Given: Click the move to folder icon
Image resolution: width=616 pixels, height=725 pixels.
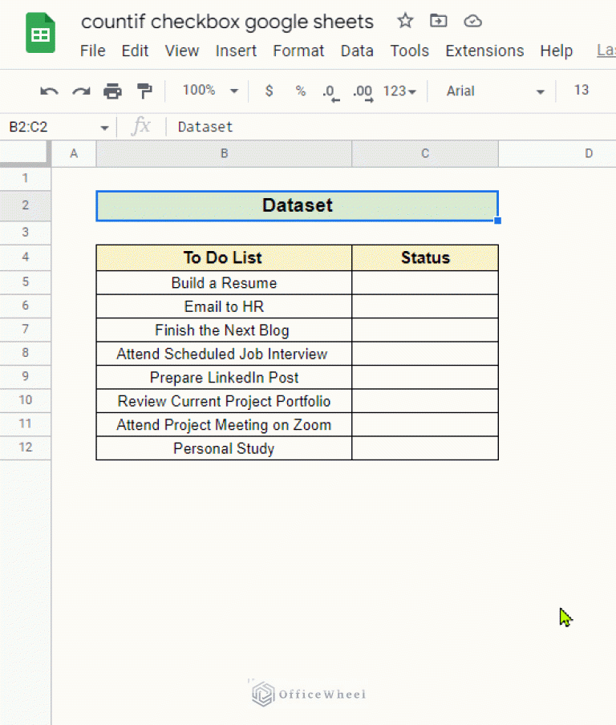Looking at the screenshot, I should (x=439, y=22).
